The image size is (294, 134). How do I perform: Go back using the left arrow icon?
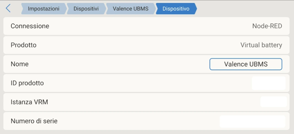[x=8, y=8]
